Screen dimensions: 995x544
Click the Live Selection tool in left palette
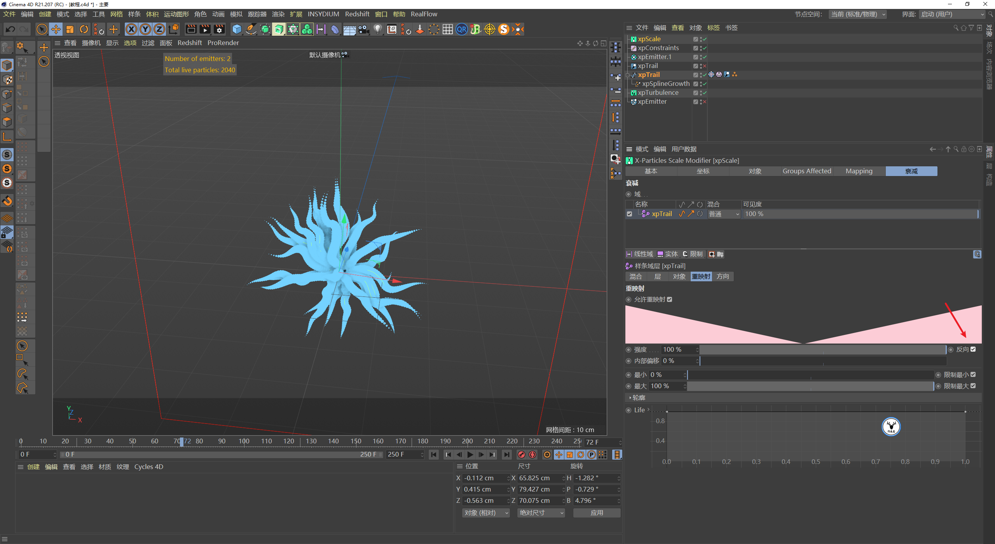coord(22,345)
